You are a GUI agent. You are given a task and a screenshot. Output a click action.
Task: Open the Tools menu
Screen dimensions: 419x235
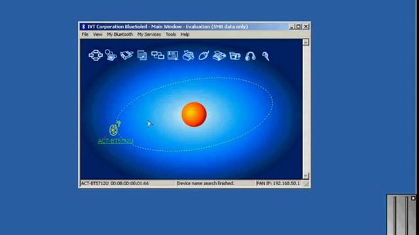pos(170,35)
